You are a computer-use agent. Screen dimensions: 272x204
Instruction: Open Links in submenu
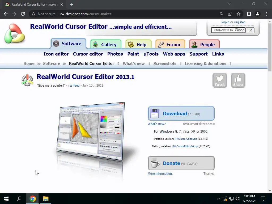pyautogui.click(x=218, y=54)
